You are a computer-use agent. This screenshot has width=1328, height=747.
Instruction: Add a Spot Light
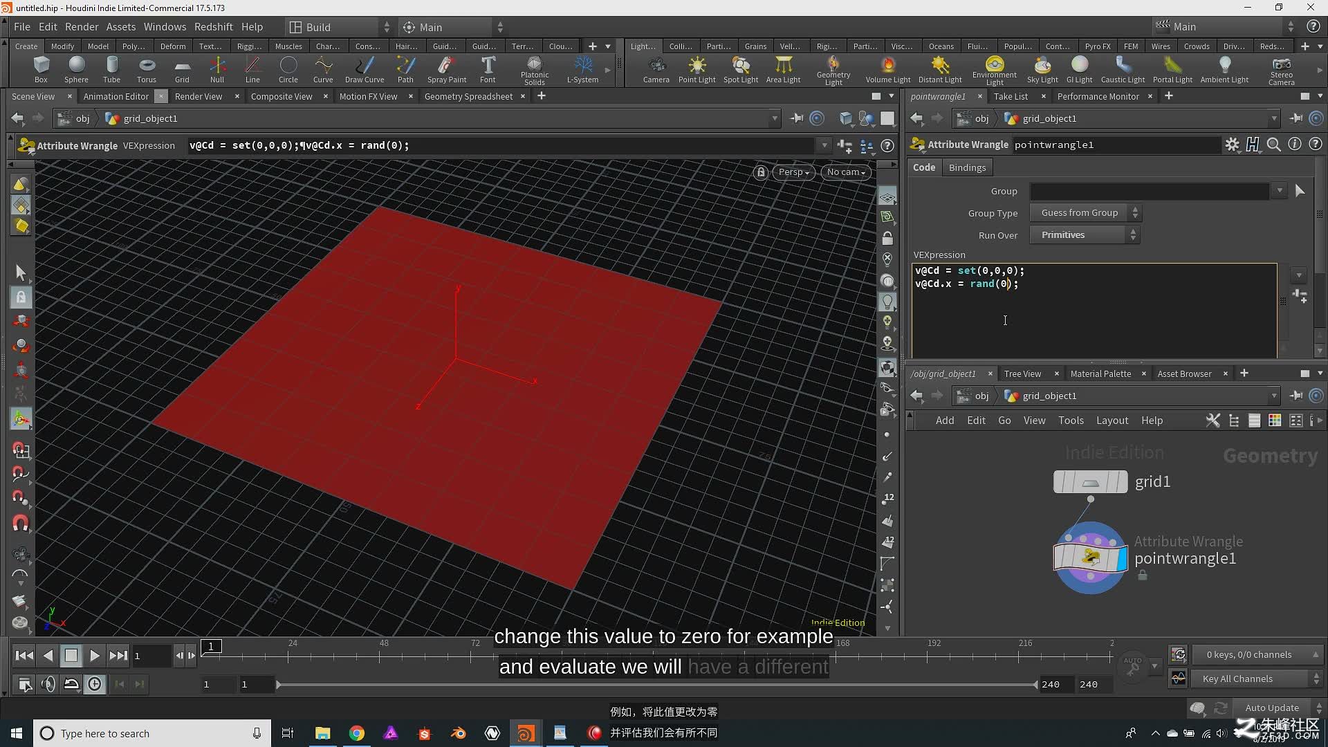(x=741, y=70)
